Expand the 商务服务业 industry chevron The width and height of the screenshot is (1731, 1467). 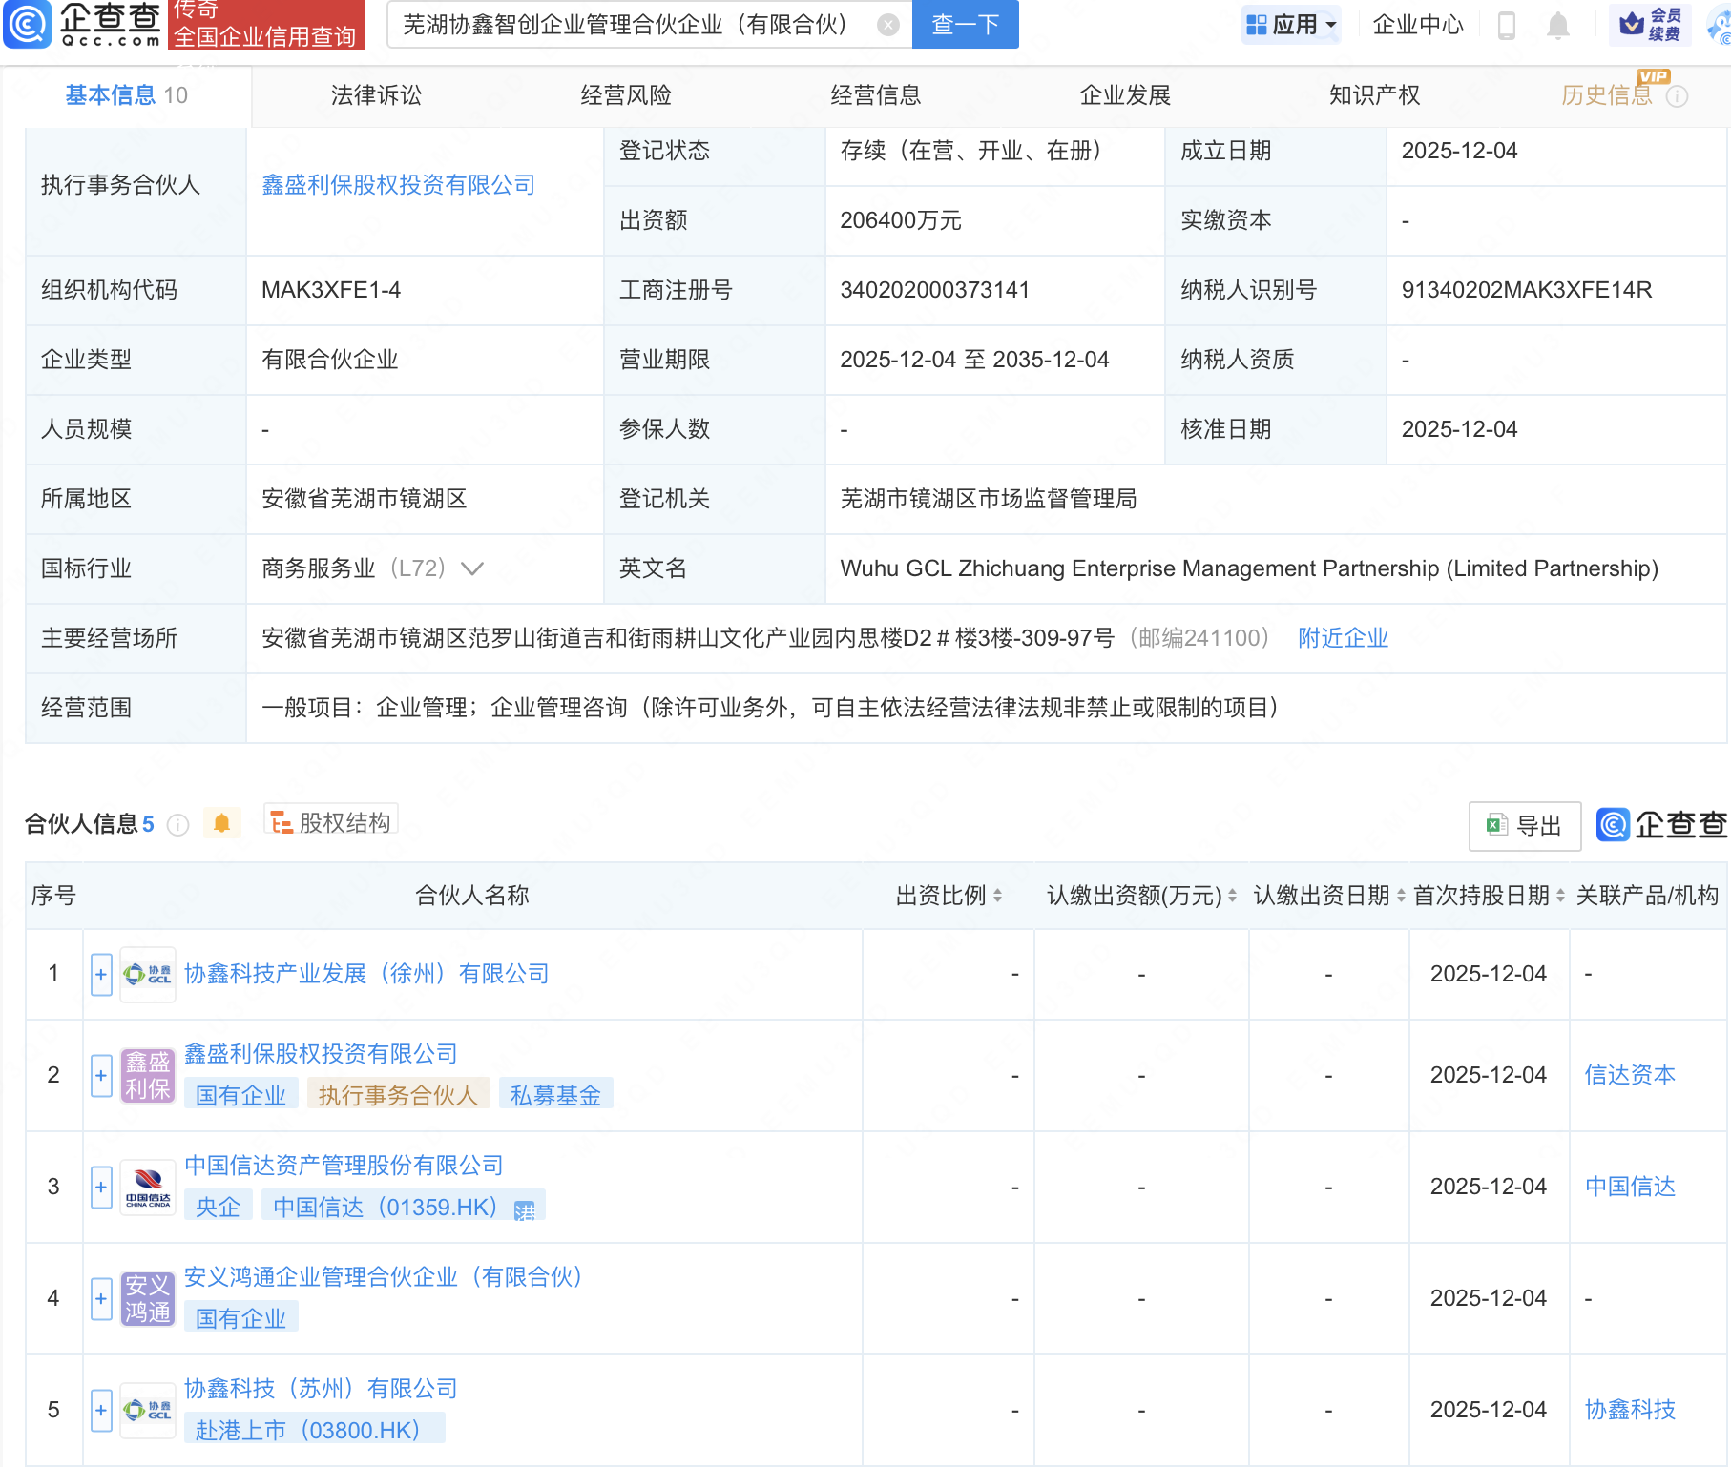472,568
